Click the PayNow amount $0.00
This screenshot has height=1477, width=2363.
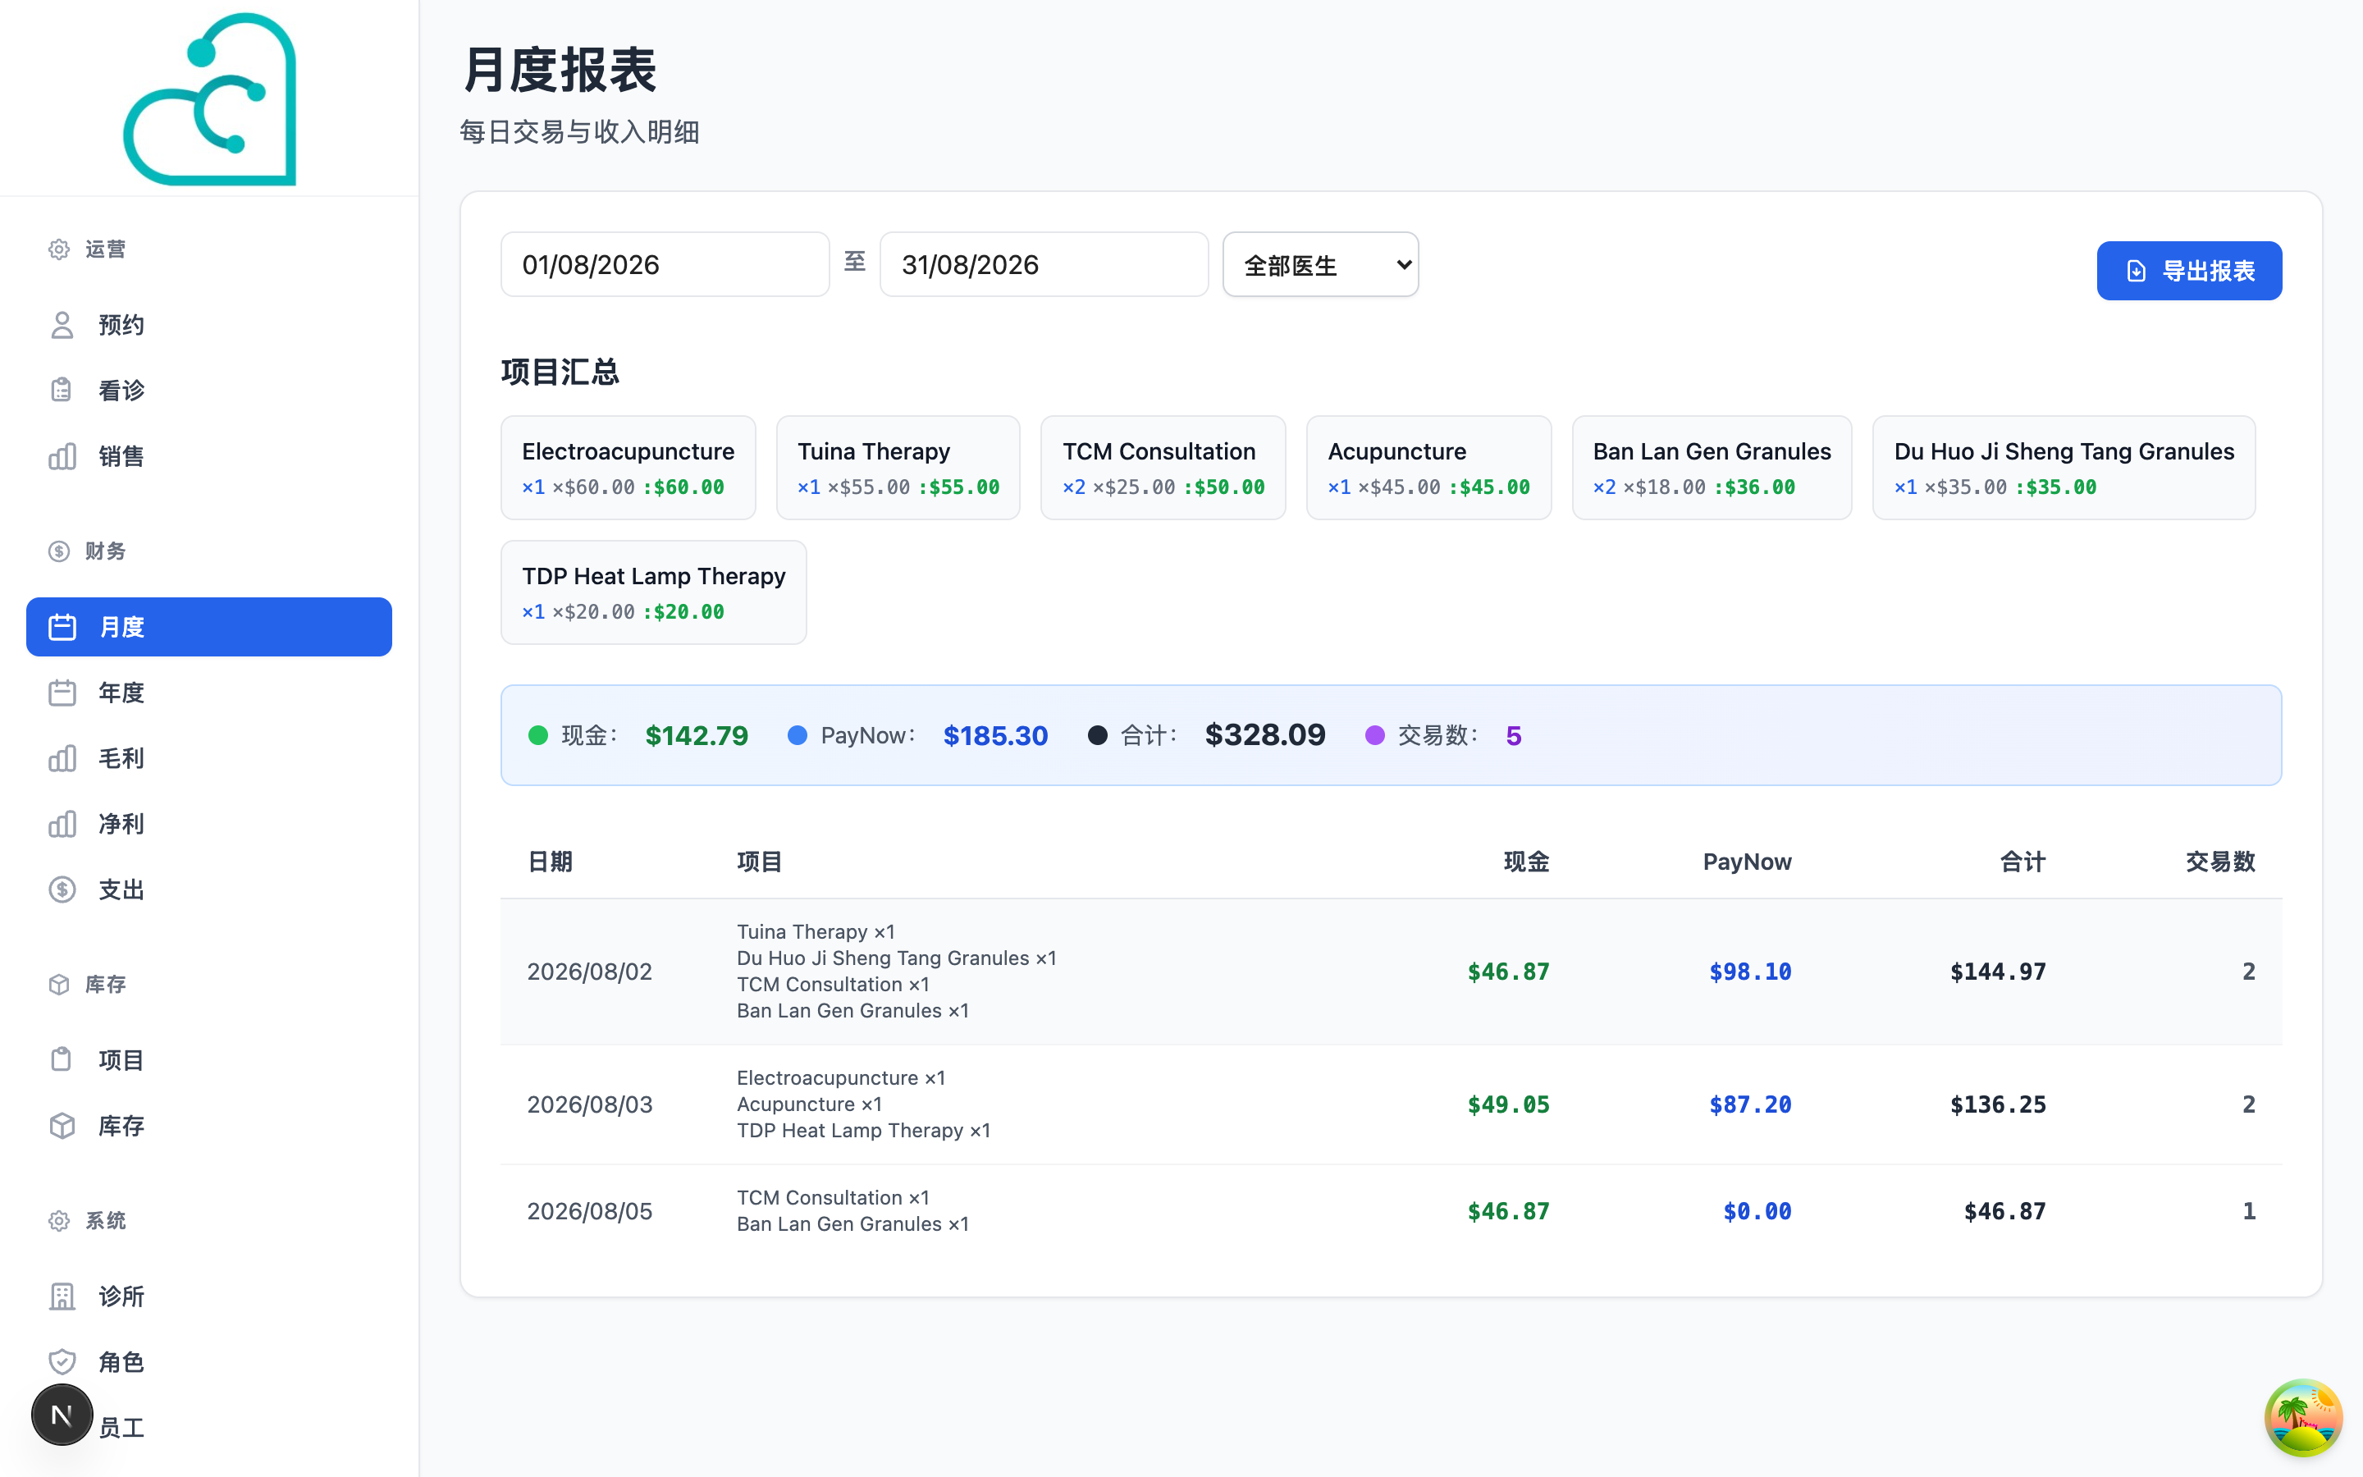pyautogui.click(x=1757, y=1211)
